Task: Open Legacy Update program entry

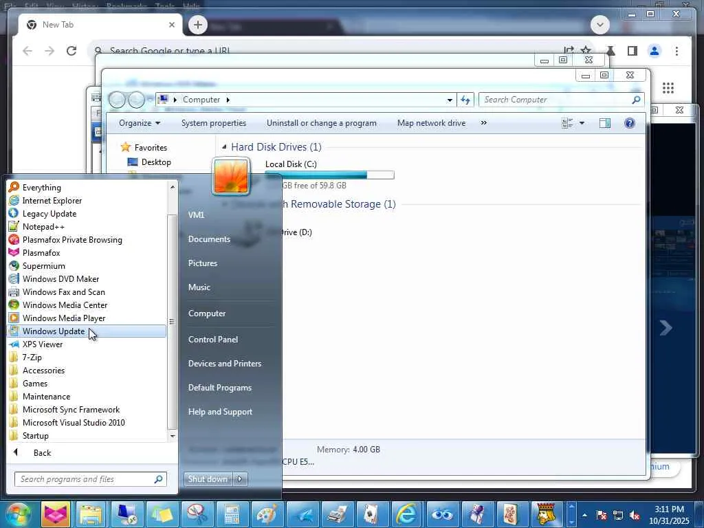Action: point(49,213)
